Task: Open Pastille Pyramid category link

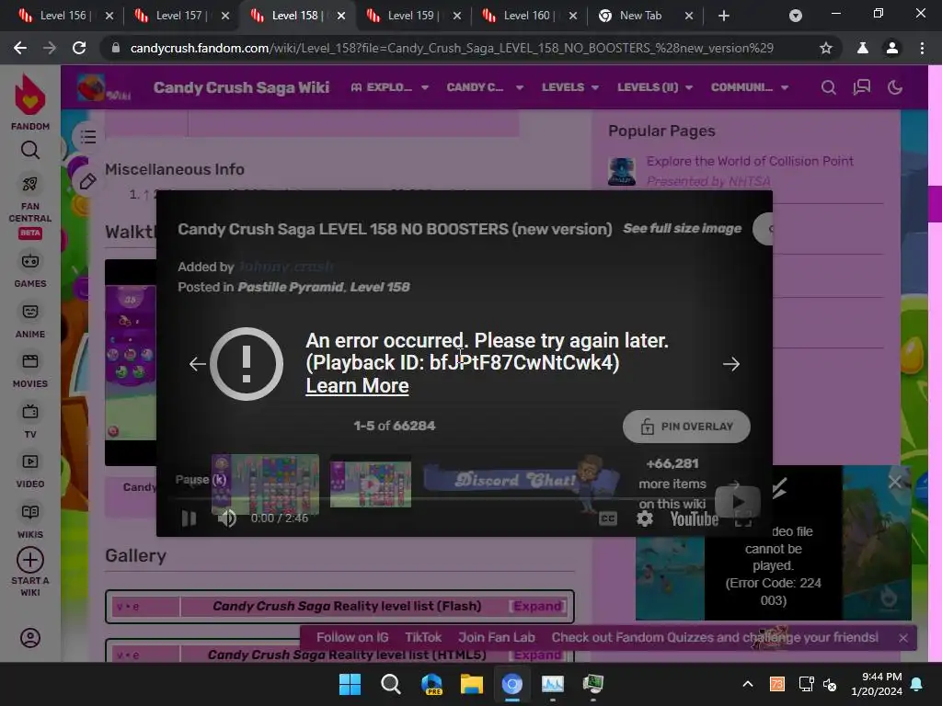Action: 290,287
